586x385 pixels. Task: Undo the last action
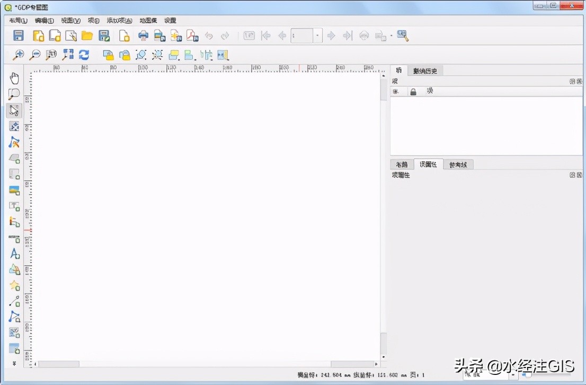point(209,36)
